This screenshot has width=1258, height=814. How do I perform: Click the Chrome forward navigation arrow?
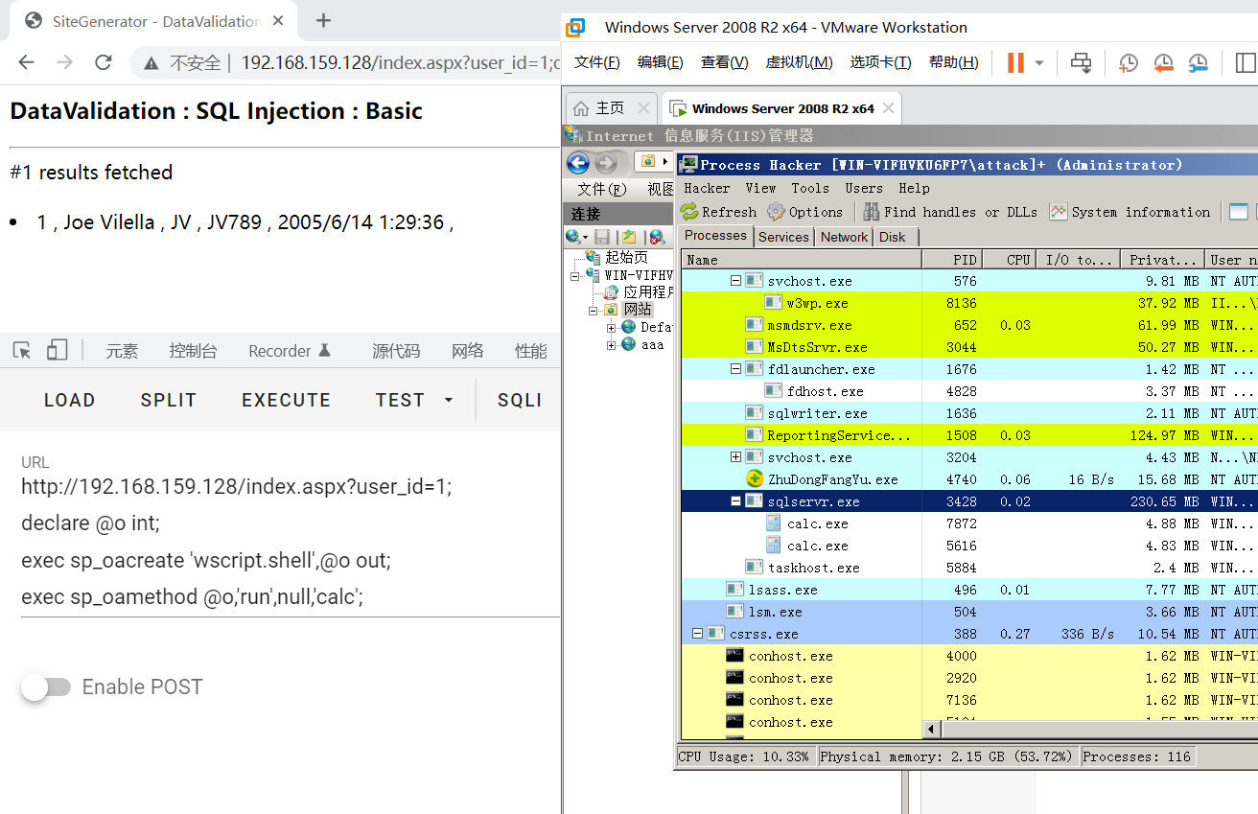pos(64,62)
